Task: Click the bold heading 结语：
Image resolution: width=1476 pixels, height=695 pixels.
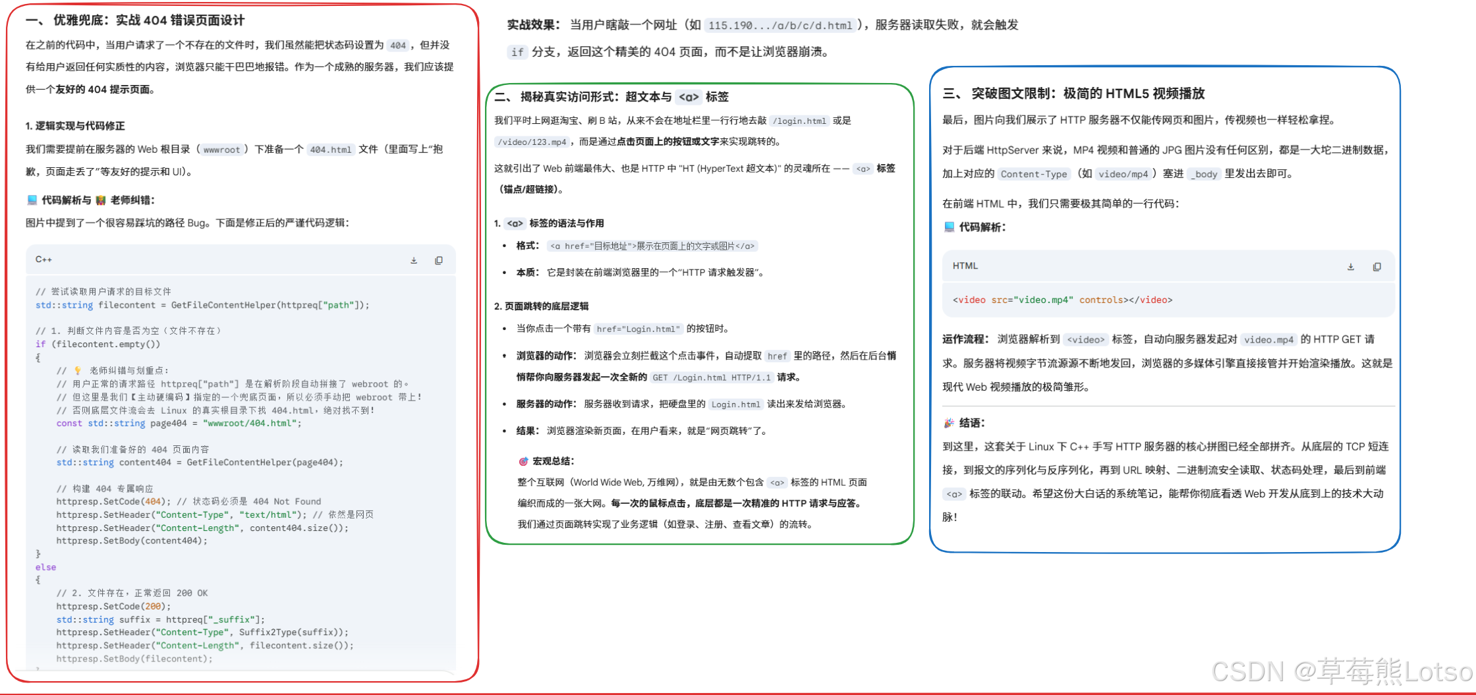Action: click(x=972, y=423)
